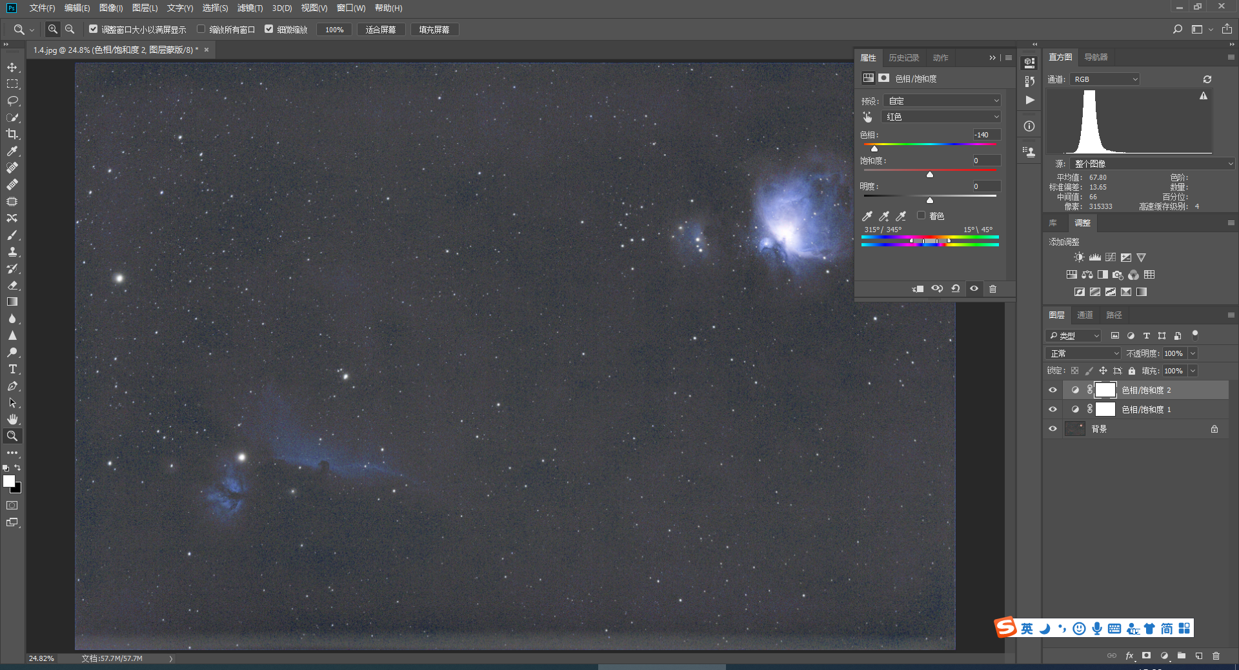Image resolution: width=1239 pixels, height=670 pixels.
Task: Select the Horizontal Type tool
Action: coord(12,369)
